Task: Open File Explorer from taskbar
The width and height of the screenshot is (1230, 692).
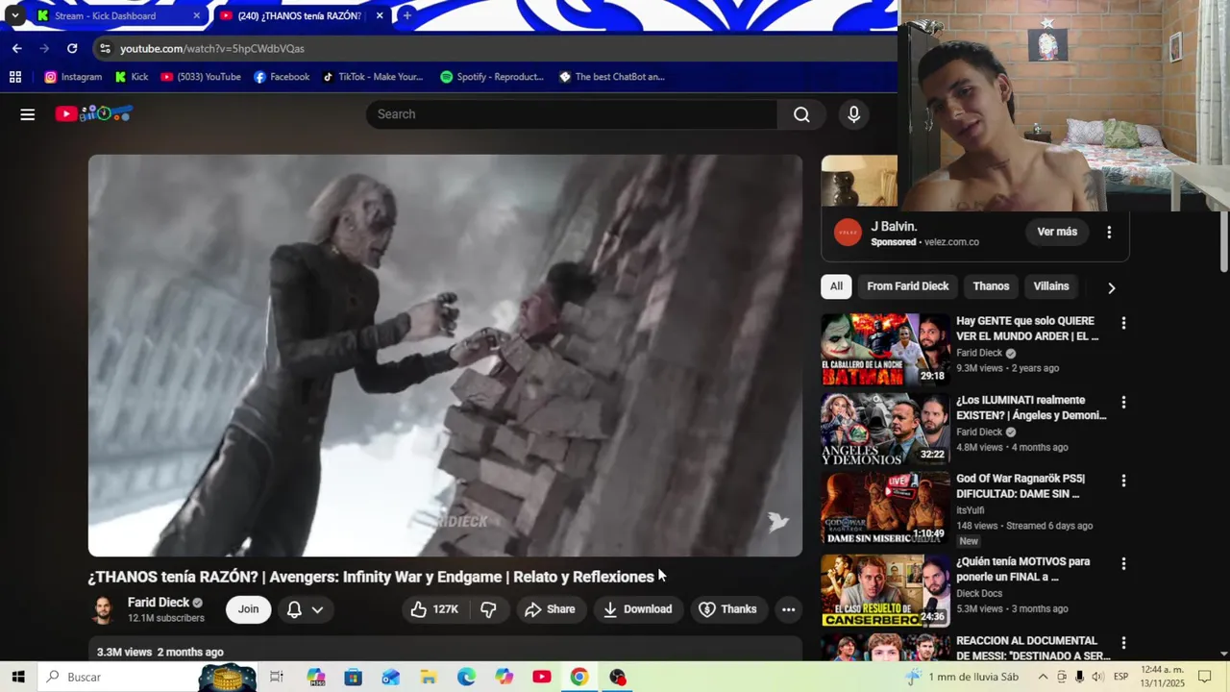Action: coord(429,677)
